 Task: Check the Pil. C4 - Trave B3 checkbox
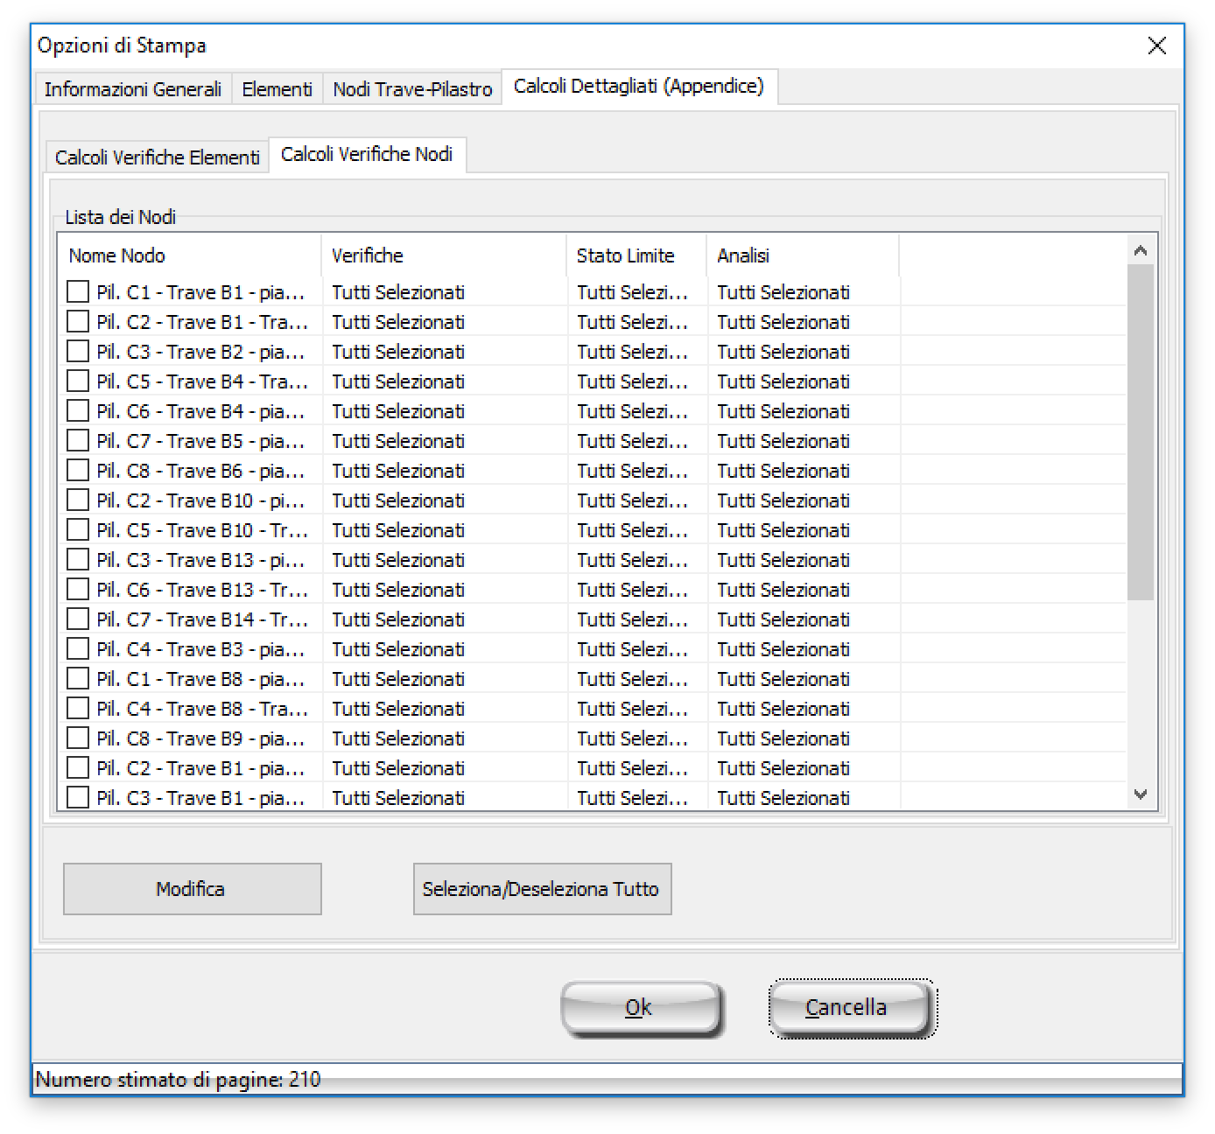click(x=78, y=648)
